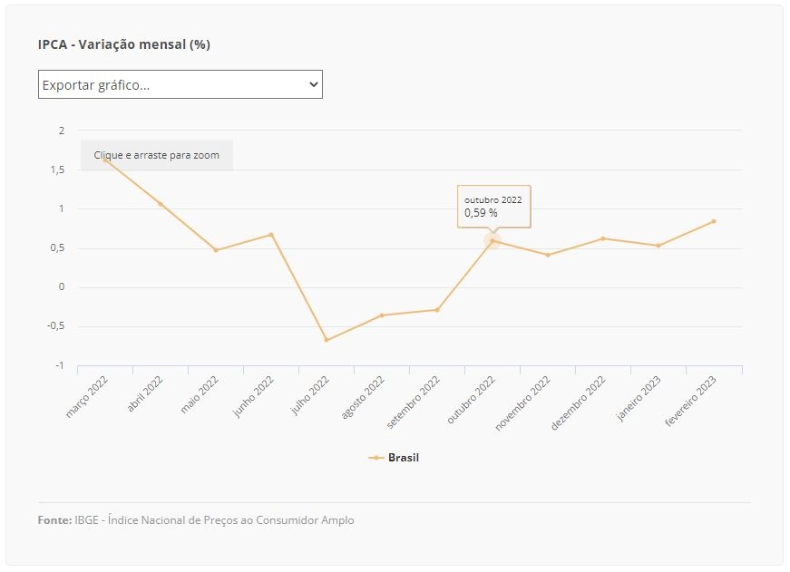Select the agosto 2022 data point

(x=382, y=315)
